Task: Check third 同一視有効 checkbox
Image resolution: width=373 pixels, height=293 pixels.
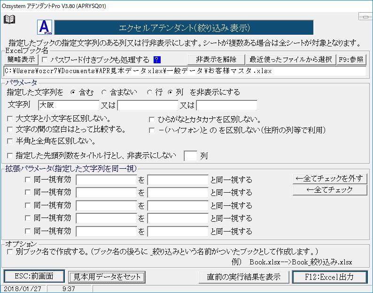Action: point(28,205)
